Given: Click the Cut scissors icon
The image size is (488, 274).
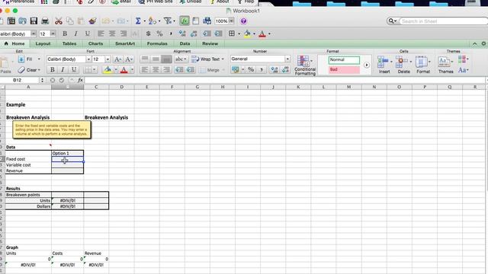Looking at the screenshot, I should (x=58, y=21).
